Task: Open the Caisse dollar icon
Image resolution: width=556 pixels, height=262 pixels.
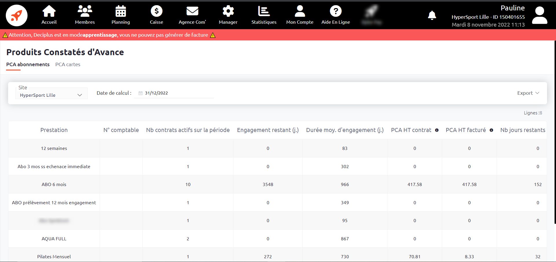Action: tap(156, 11)
